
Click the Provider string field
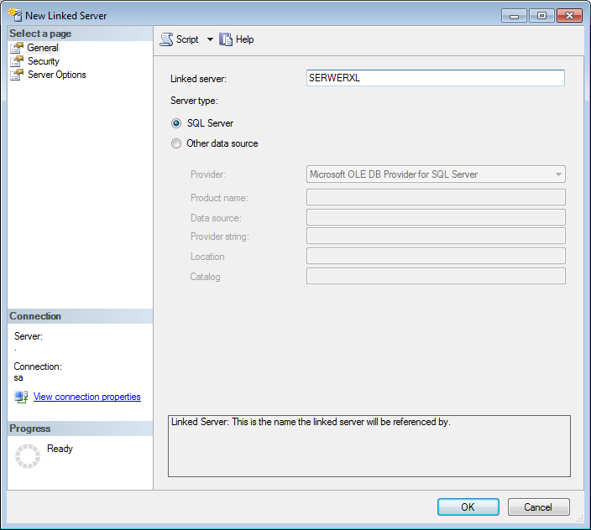point(436,236)
